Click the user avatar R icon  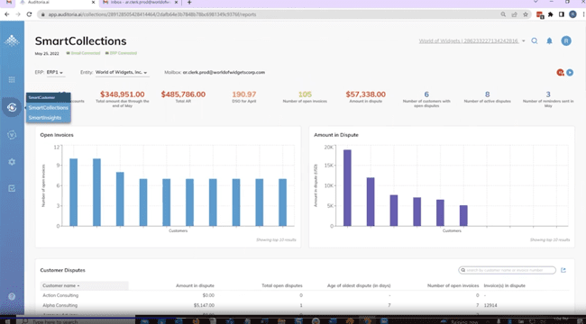pyautogui.click(x=566, y=40)
